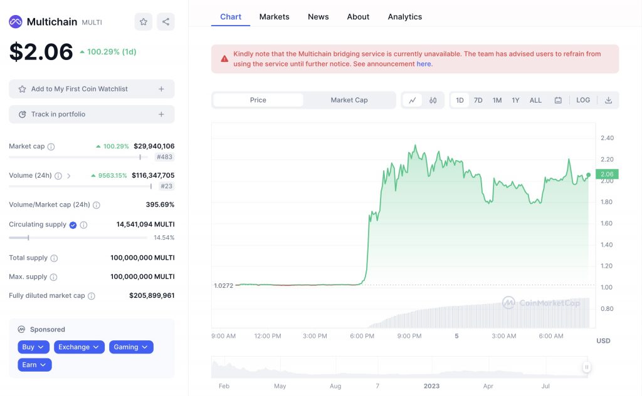Toggle the LOG scale on chart
The height and width of the screenshot is (396, 642).
pyautogui.click(x=583, y=100)
